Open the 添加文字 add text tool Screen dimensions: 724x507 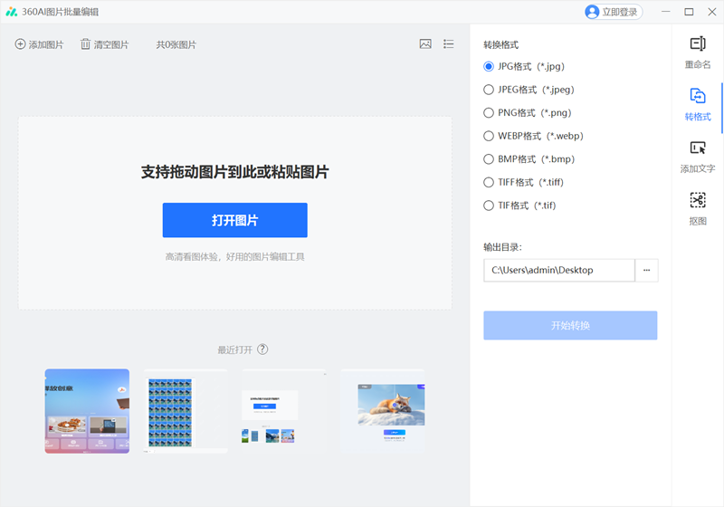tap(698, 157)
